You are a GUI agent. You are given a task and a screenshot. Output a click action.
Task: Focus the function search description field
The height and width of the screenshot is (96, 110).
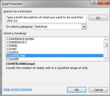coord(46,19)
